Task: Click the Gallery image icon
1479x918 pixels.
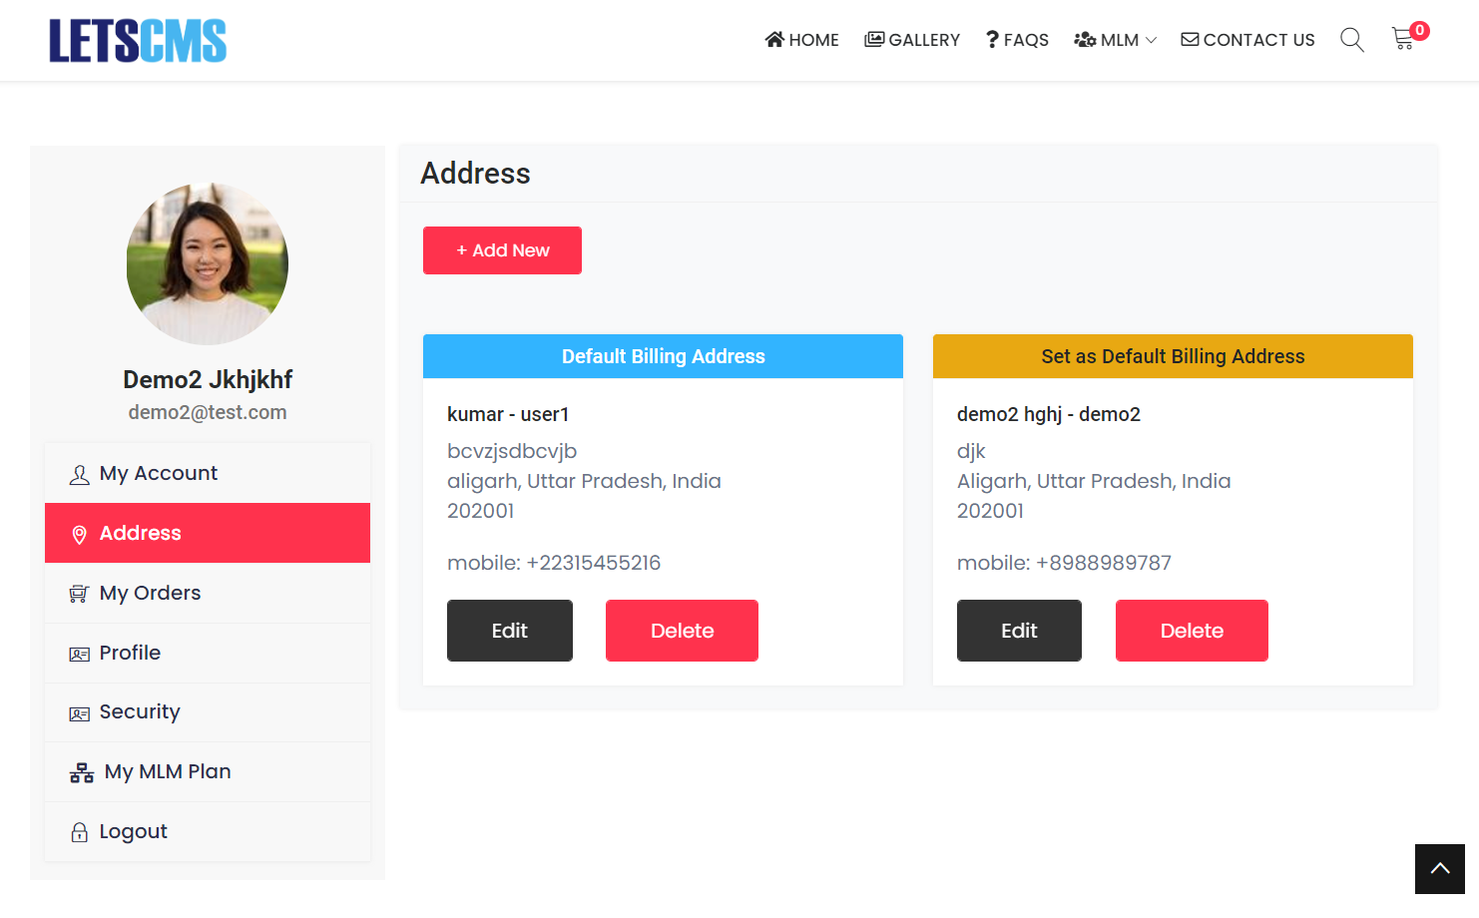Action: click(x=874, y=40)
